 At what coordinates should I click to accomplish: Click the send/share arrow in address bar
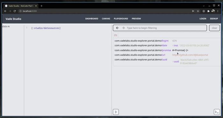pos(193,11)
